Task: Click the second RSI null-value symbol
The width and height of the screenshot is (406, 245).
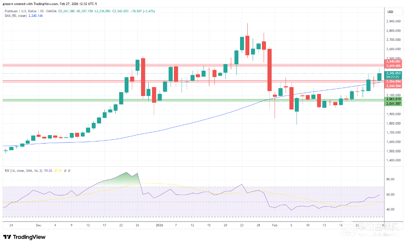Action: (x=69, y=170)
